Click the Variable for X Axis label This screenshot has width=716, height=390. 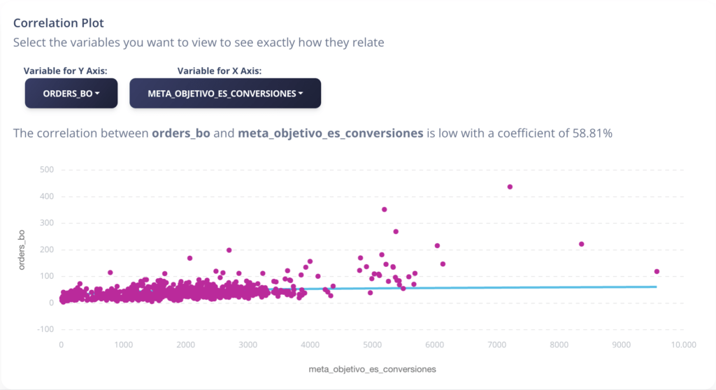tap(219, 71)
